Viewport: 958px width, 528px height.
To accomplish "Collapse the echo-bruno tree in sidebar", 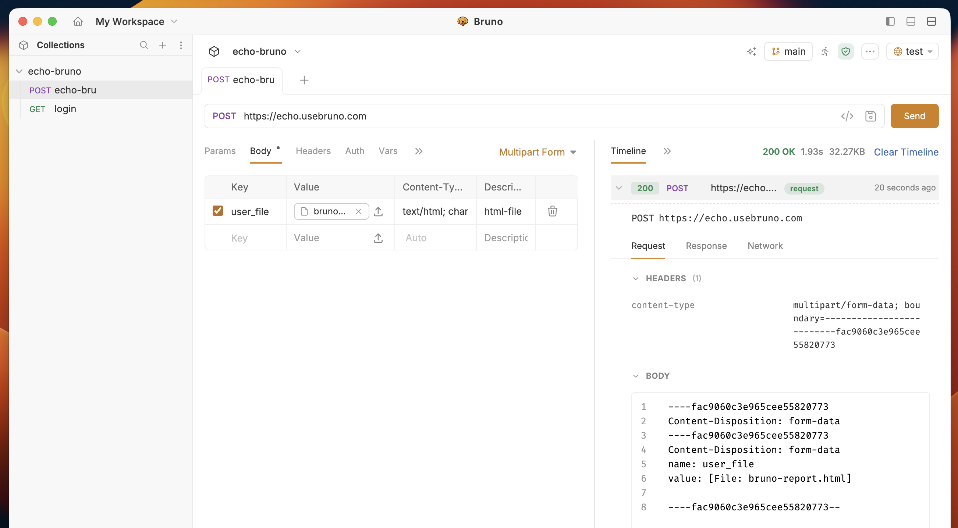I will point(19,71).
